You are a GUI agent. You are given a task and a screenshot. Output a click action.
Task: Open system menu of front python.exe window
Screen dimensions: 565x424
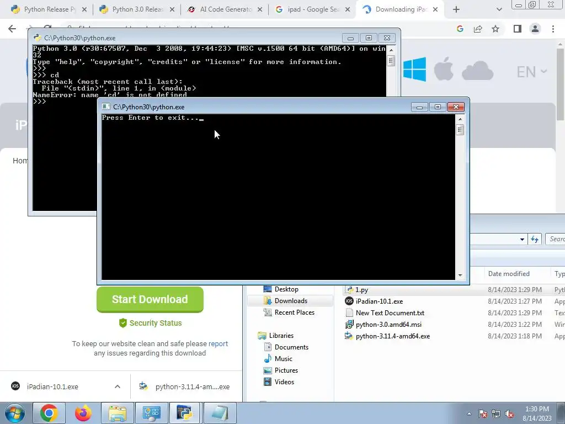tap(106, 107)
